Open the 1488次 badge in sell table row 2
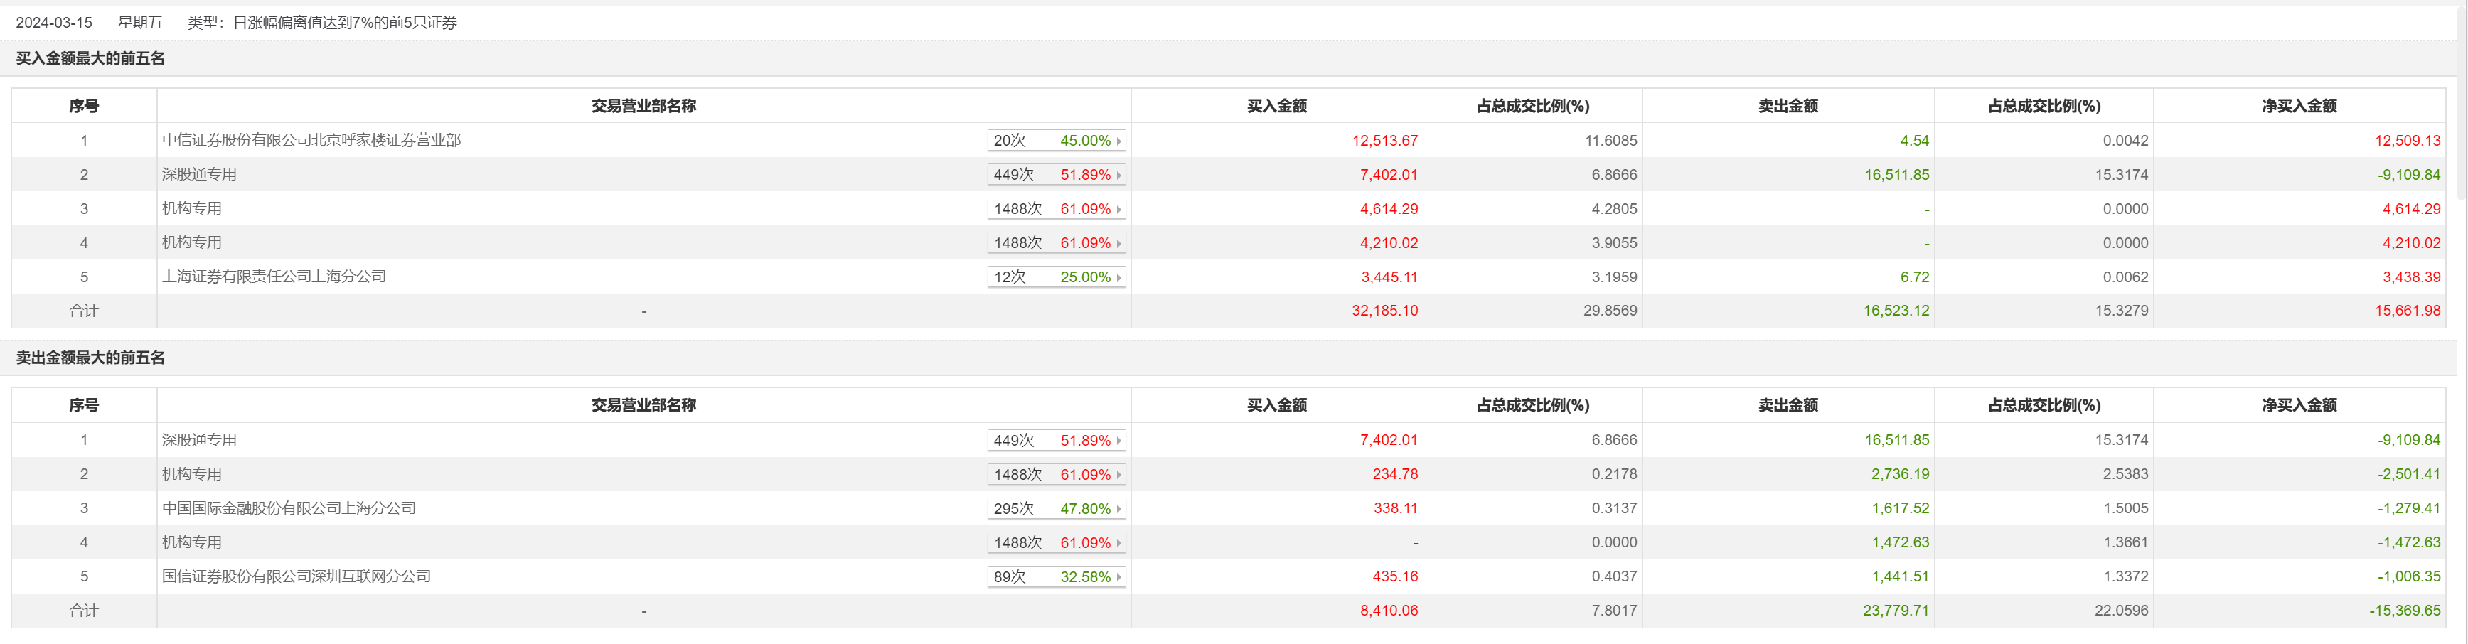The width and height of the screenshot is (2468, 644). coord(1056,474)
